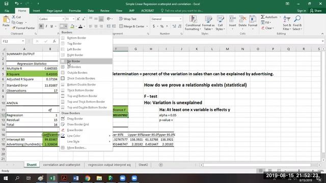
Task: Click the Merge & Center button
Action: point(131,26)
